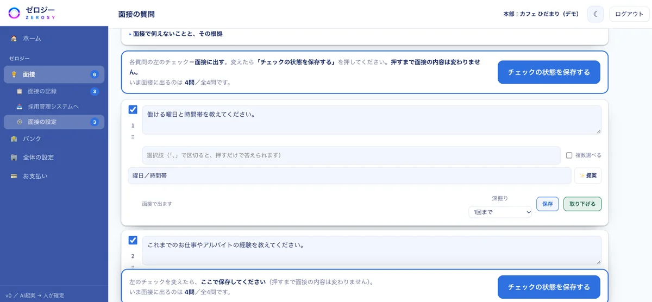The image size is (652, 302).
Task: Select 面接の設定 submenu item
Action: click(x=54, y=122)
